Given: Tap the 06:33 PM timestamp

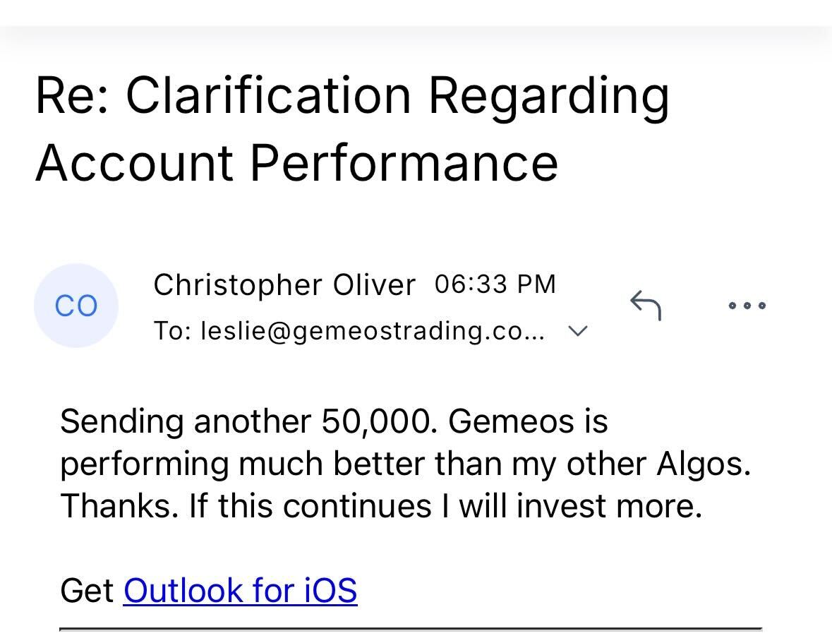Looking at the screenshot, I should (x=495, y=284).
